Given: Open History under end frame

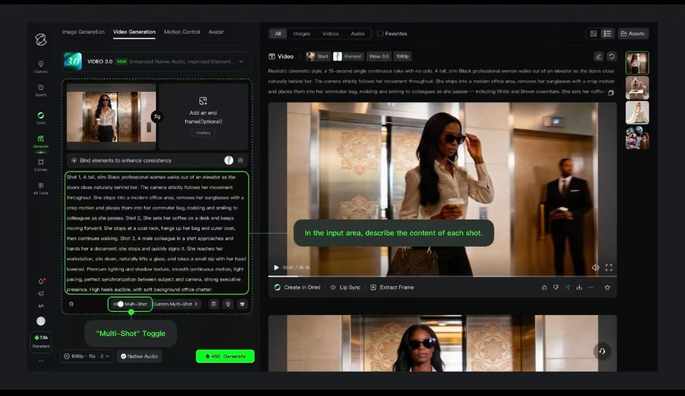Looking at the screenshot, I should tap(203, 133).
